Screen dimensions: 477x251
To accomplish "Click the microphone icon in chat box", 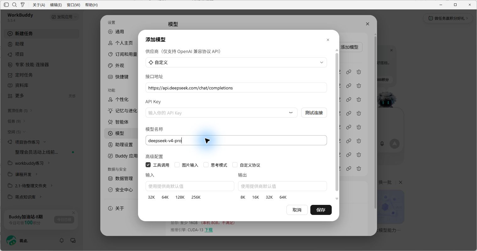I will (382, 144).
